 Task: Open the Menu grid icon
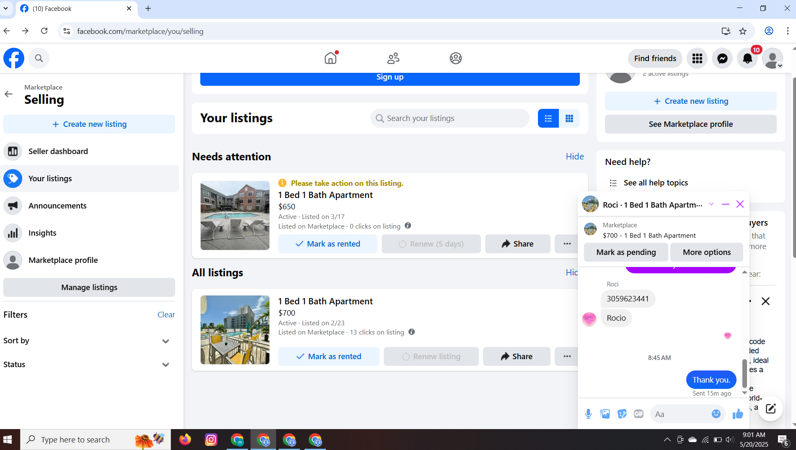click(x=697, y=58)
